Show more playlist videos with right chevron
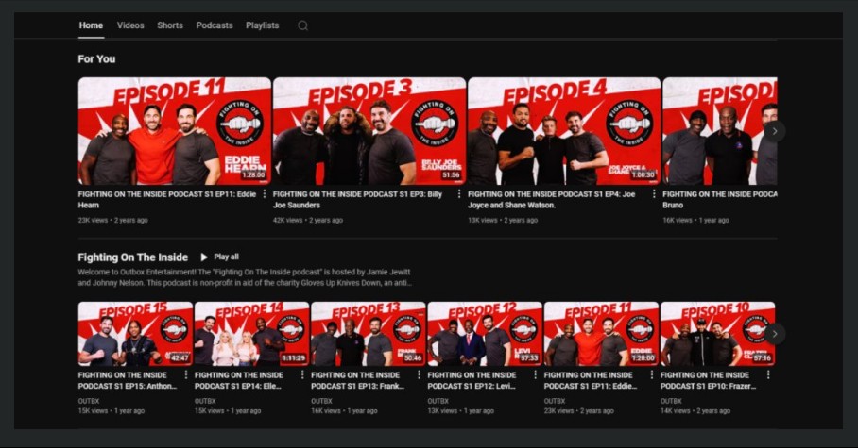This screenshot has width=858, height=448. (x=774, y=334)
